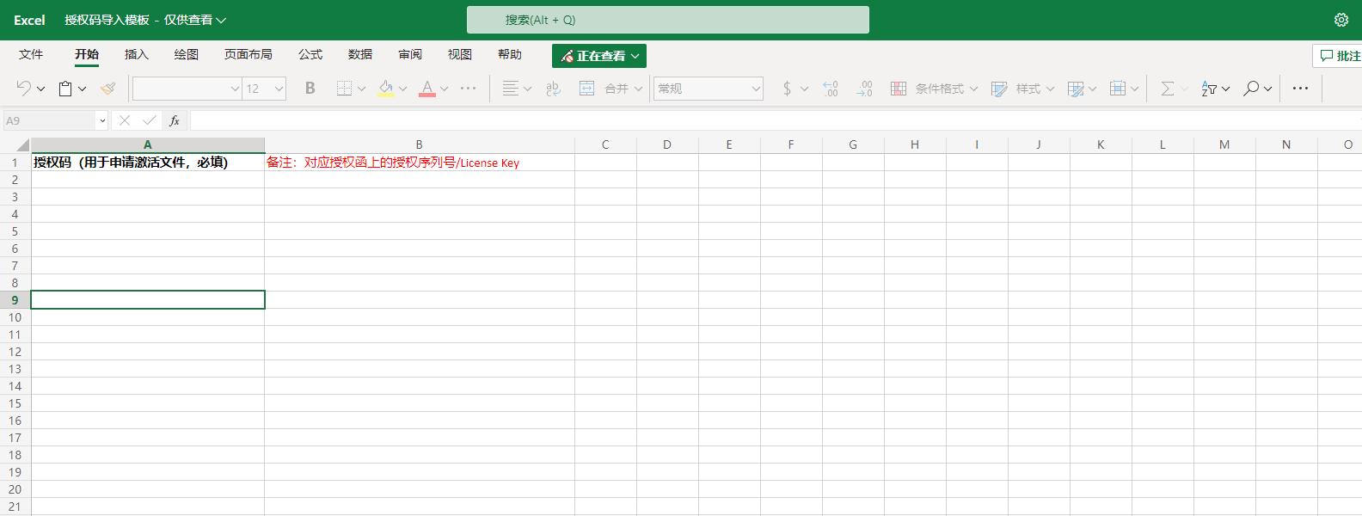This screenshot has width=1362, height=516.
Task: Open the font name combo box
Action: [x=187, y=89]
